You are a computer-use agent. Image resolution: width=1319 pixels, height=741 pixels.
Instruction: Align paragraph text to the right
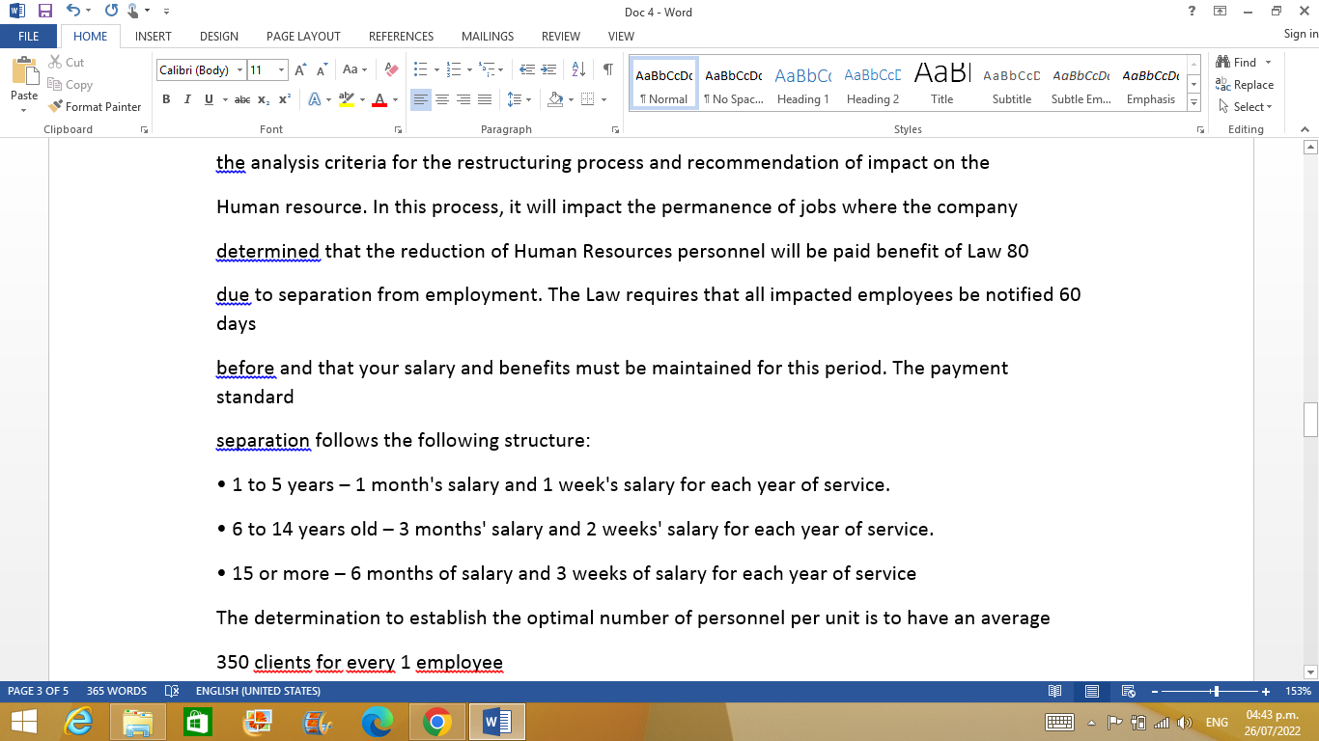click(x=463, y=99)
